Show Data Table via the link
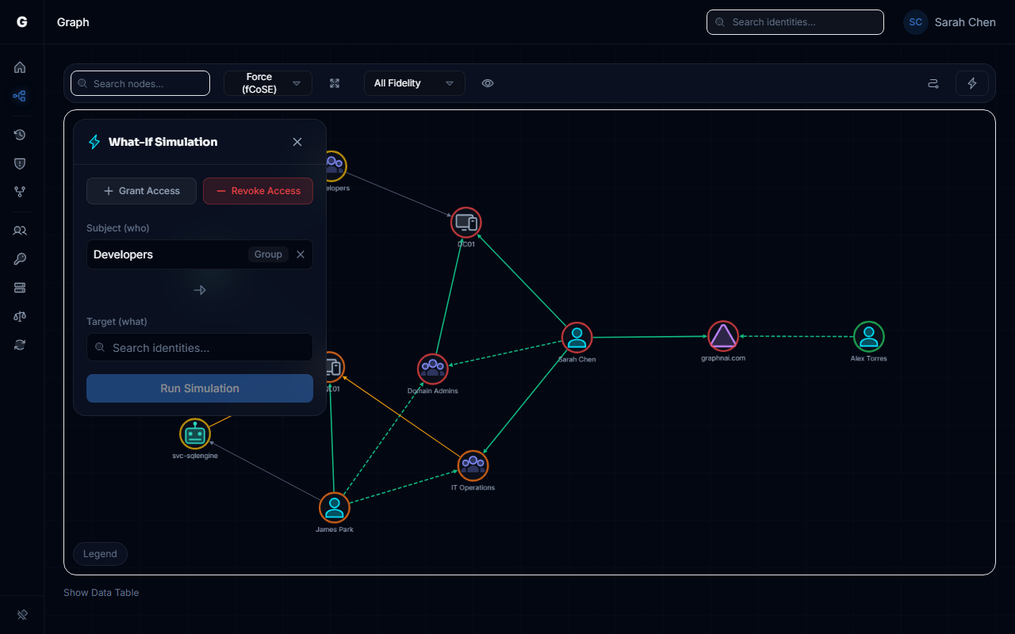Image resolution: width=1015 pixels, height=634 pixels. [101, 592]
